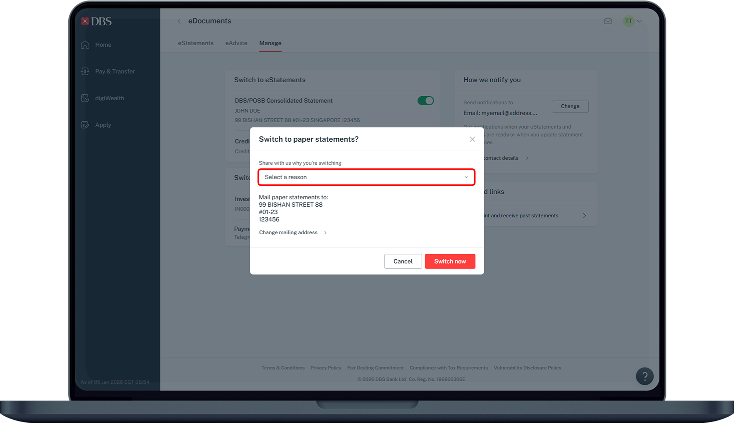The image size is (734, 423).
Task: Switch to the eStatements tab
Action: [196, 43]
